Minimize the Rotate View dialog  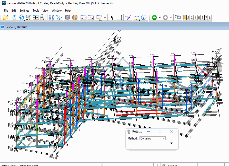[148, 132]
